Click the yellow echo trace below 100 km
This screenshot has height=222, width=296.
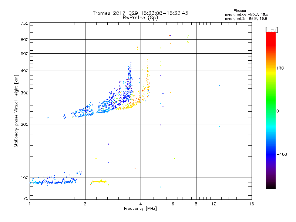click(99, 182)
